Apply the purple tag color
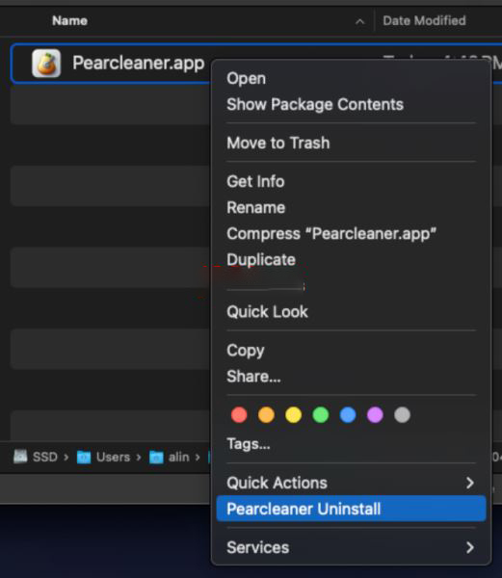Screen dimensions: 502x578 pos(375,415)
